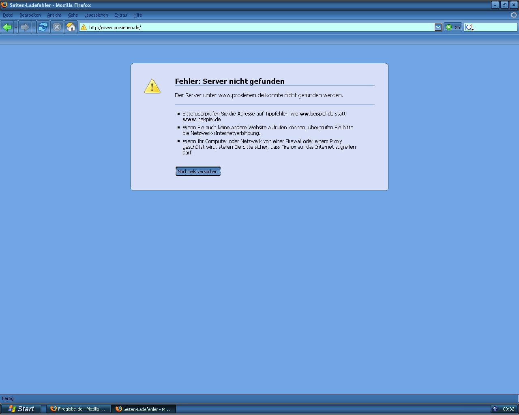
Task: Expand the address bar history dropdown
Action: pos(438,27)
